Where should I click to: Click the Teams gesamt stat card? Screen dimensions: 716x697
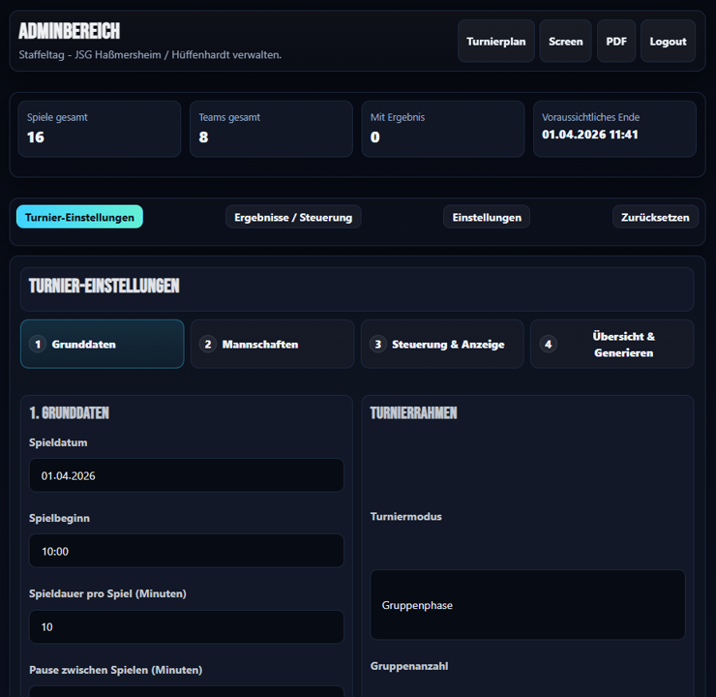tap(271, 129)
